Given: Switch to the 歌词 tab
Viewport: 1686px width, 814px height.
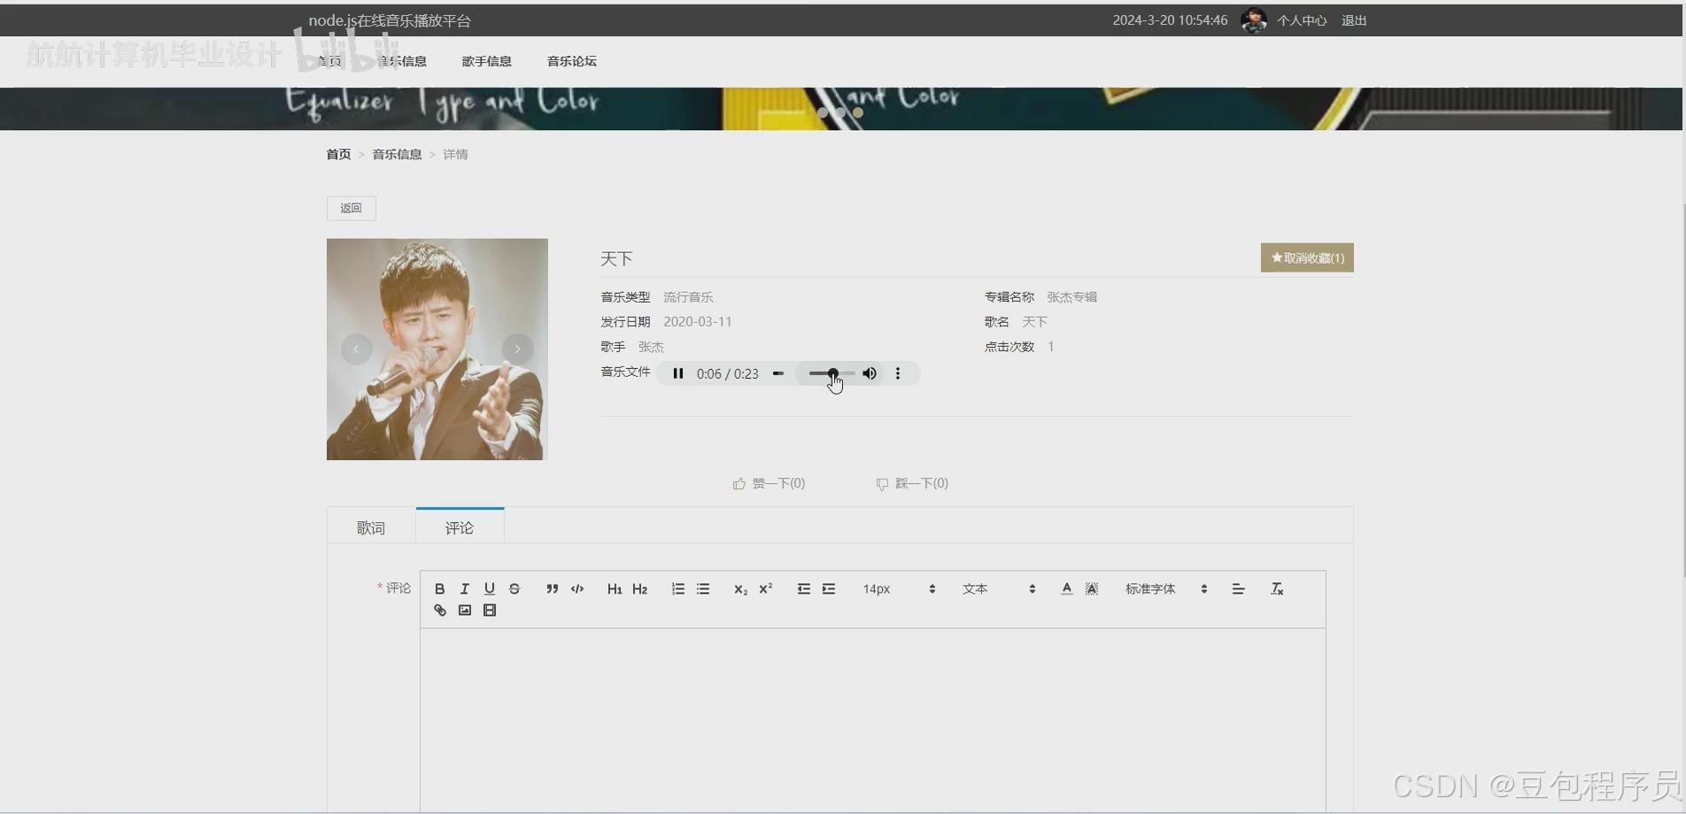Looking at the screenshot, I should click(371, 528).
